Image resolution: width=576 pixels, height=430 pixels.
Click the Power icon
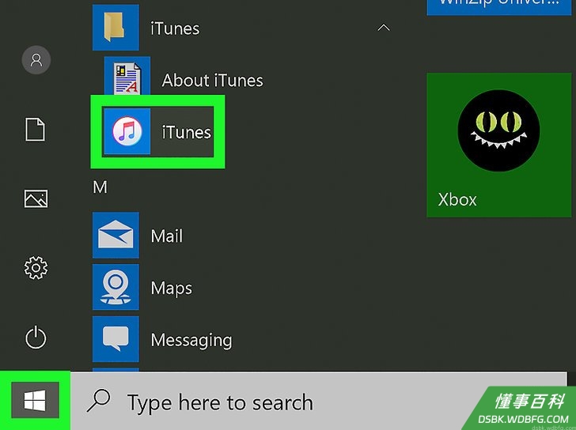click(x=36, y=338)
